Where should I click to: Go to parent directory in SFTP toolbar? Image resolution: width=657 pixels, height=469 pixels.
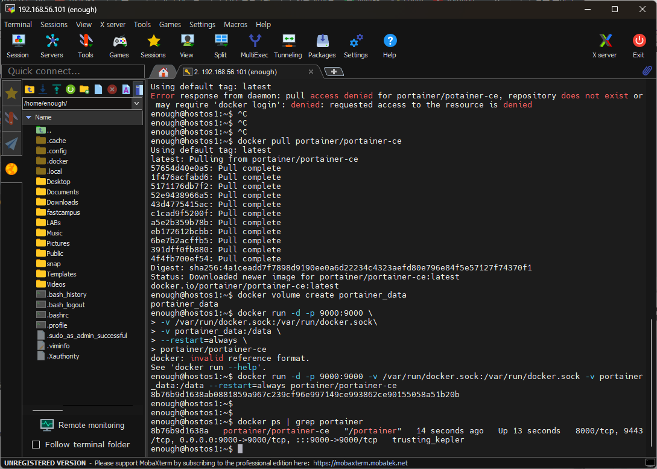(x=30, y=89)
